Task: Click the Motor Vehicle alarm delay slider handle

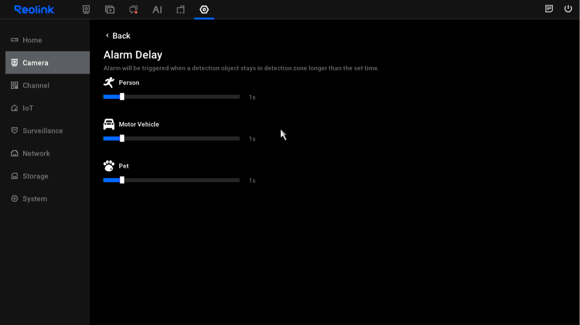Action: click(122, 138)
